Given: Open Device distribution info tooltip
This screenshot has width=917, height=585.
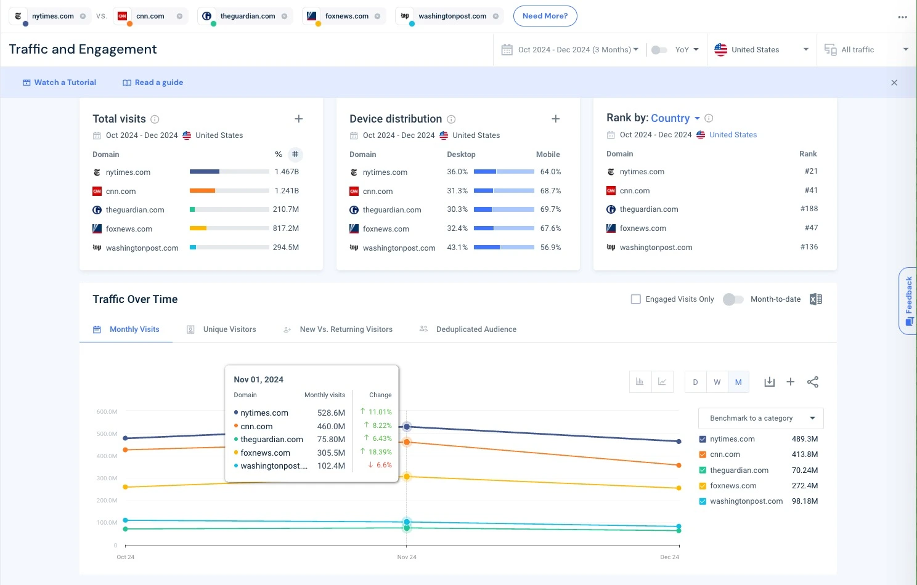Looking at the screenshot, I should (x=451, y=119).
